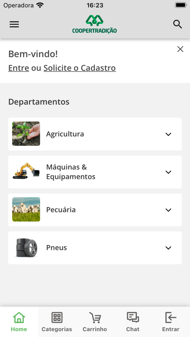Viewport: 190px width, 337px height.
Task: Tap the search magnifier icon
Action: pyautogui.click(x=178, y=24)
